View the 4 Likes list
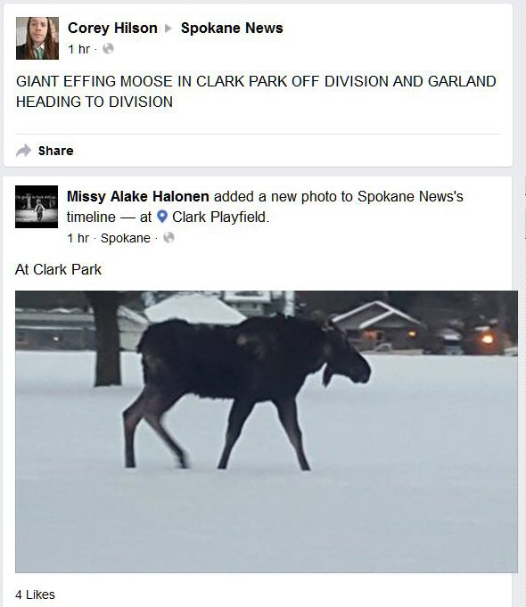The height and width of the screenshot is (607, 526). pyautogui.click(x=35, y=595)
